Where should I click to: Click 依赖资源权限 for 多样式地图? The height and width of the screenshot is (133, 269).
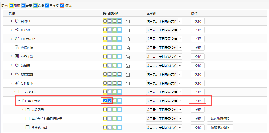[x=220, y=127]
